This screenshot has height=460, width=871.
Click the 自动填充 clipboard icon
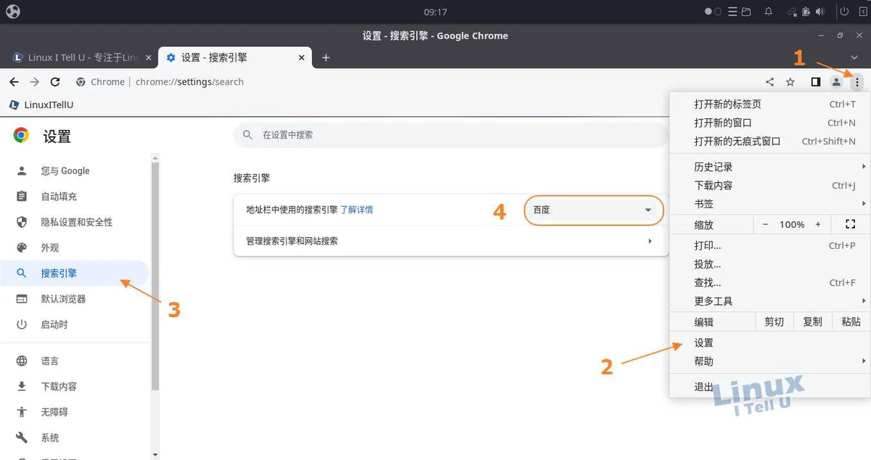(x=22, y=197)
